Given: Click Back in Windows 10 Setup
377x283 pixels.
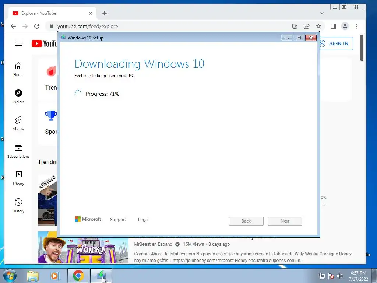Looking at the screenshot, I should tap(246, 221).
